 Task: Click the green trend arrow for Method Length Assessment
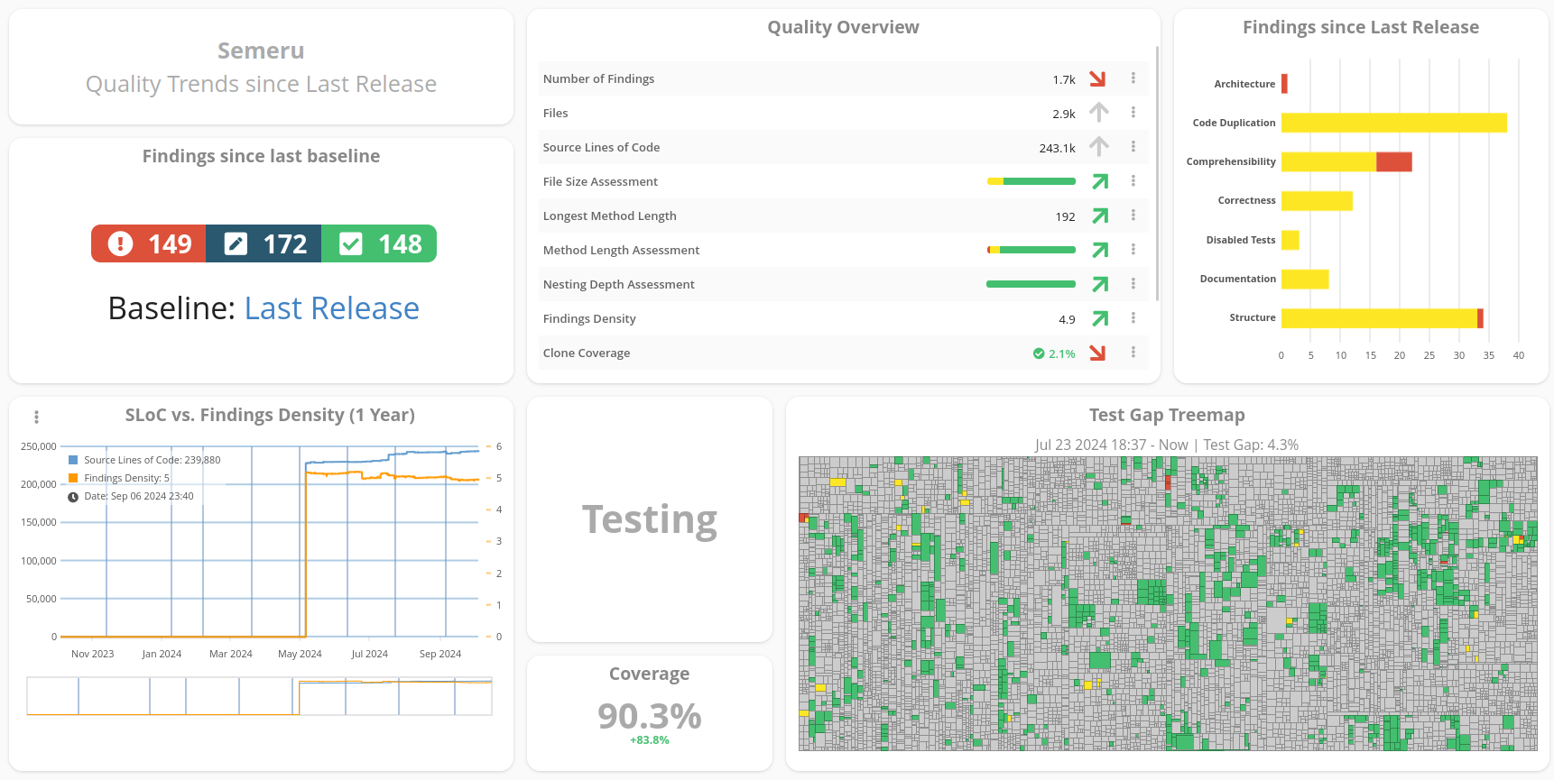(1100, 250)
